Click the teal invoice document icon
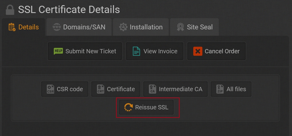 pyautogui.click(x=136, y=51)
